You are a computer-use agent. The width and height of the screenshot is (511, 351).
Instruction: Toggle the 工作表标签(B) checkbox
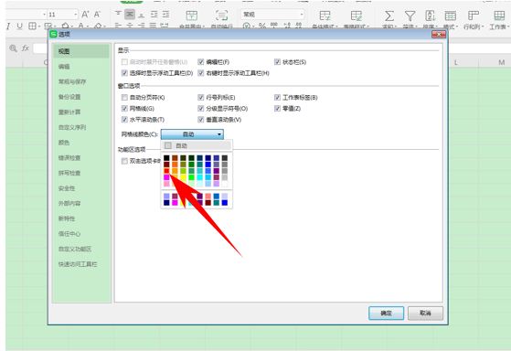(x=277, y=98)
